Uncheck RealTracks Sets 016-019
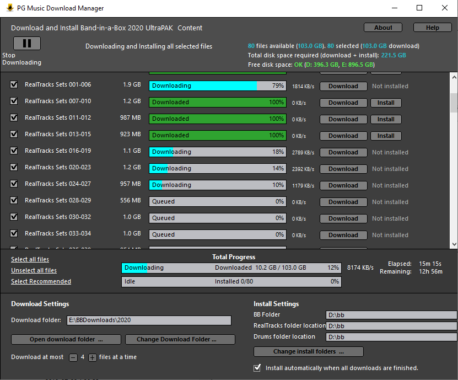The image size is (458, 380). pyautogui.click(x=14, y=151)
